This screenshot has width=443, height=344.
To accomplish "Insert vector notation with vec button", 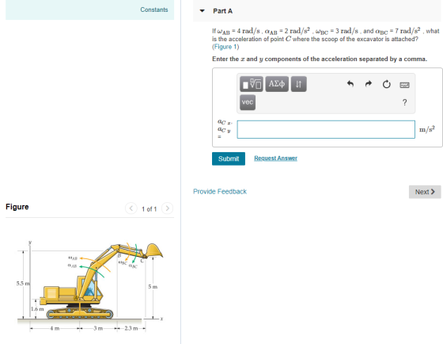I will coord(248,102).
